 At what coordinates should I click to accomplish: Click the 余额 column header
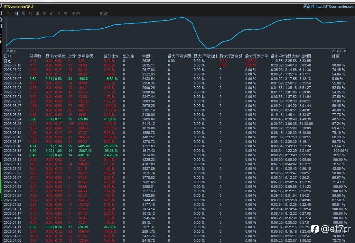[146, 56]
